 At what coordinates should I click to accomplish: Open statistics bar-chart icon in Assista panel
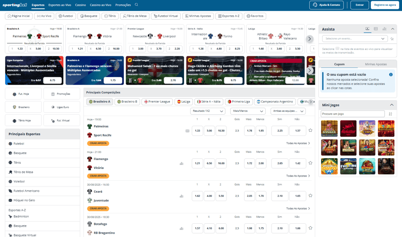pos(385,29)
